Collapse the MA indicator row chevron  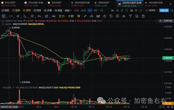pyautogui.click(x=3, y=24)
